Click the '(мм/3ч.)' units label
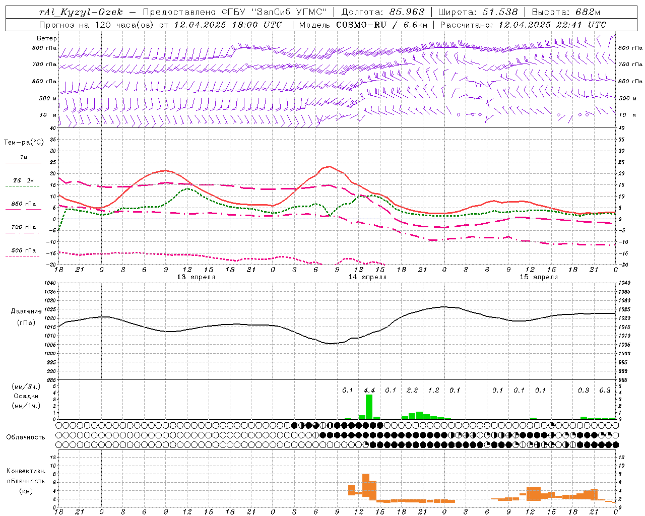 (26, 386)
